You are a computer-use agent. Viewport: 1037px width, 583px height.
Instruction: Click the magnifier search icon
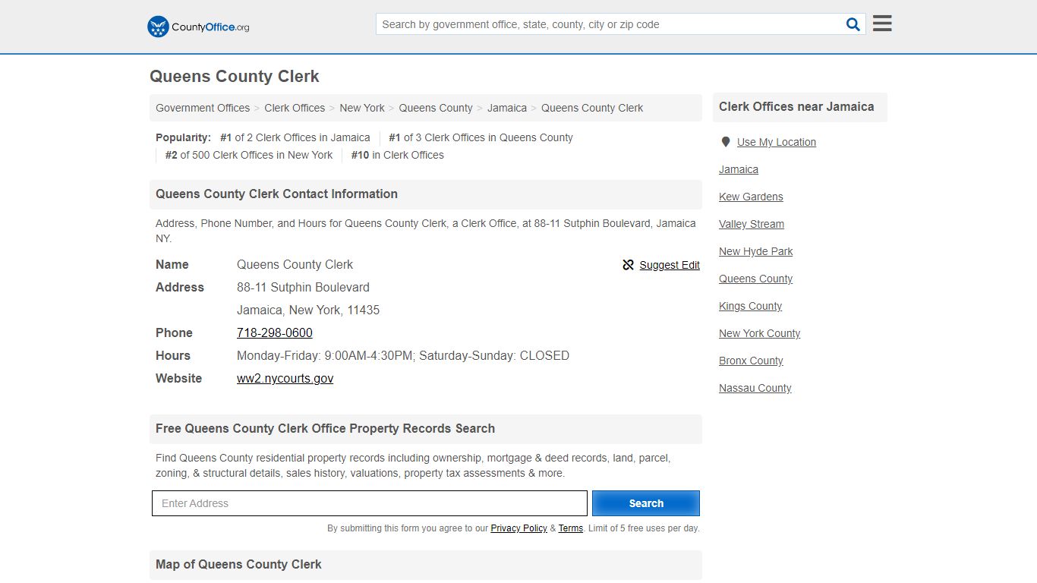(853, 24)
